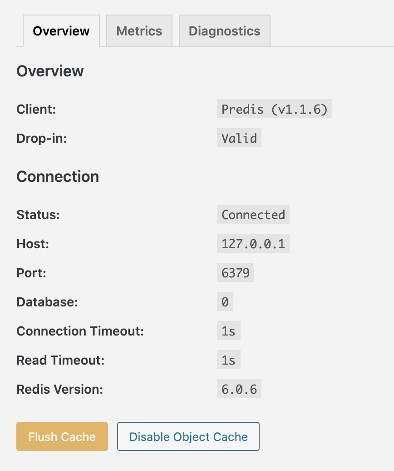
Task: Click the Client: label
Action: pyautogui.click(x=36, y=109)
